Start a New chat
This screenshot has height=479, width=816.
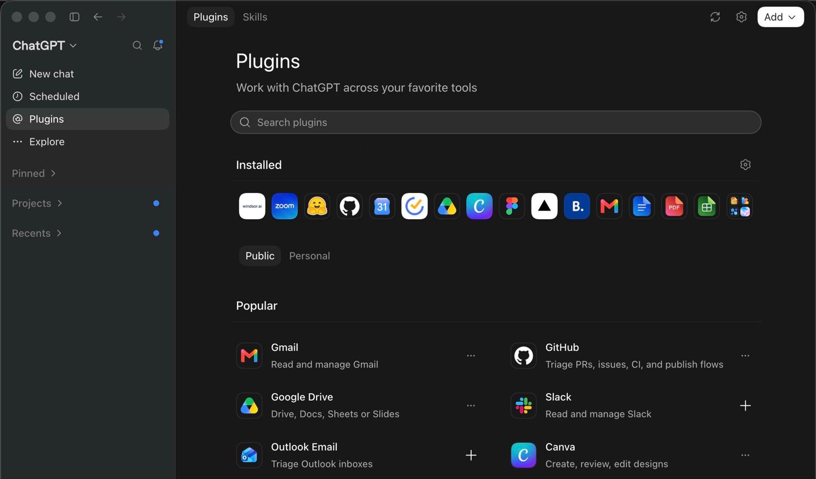88,74
